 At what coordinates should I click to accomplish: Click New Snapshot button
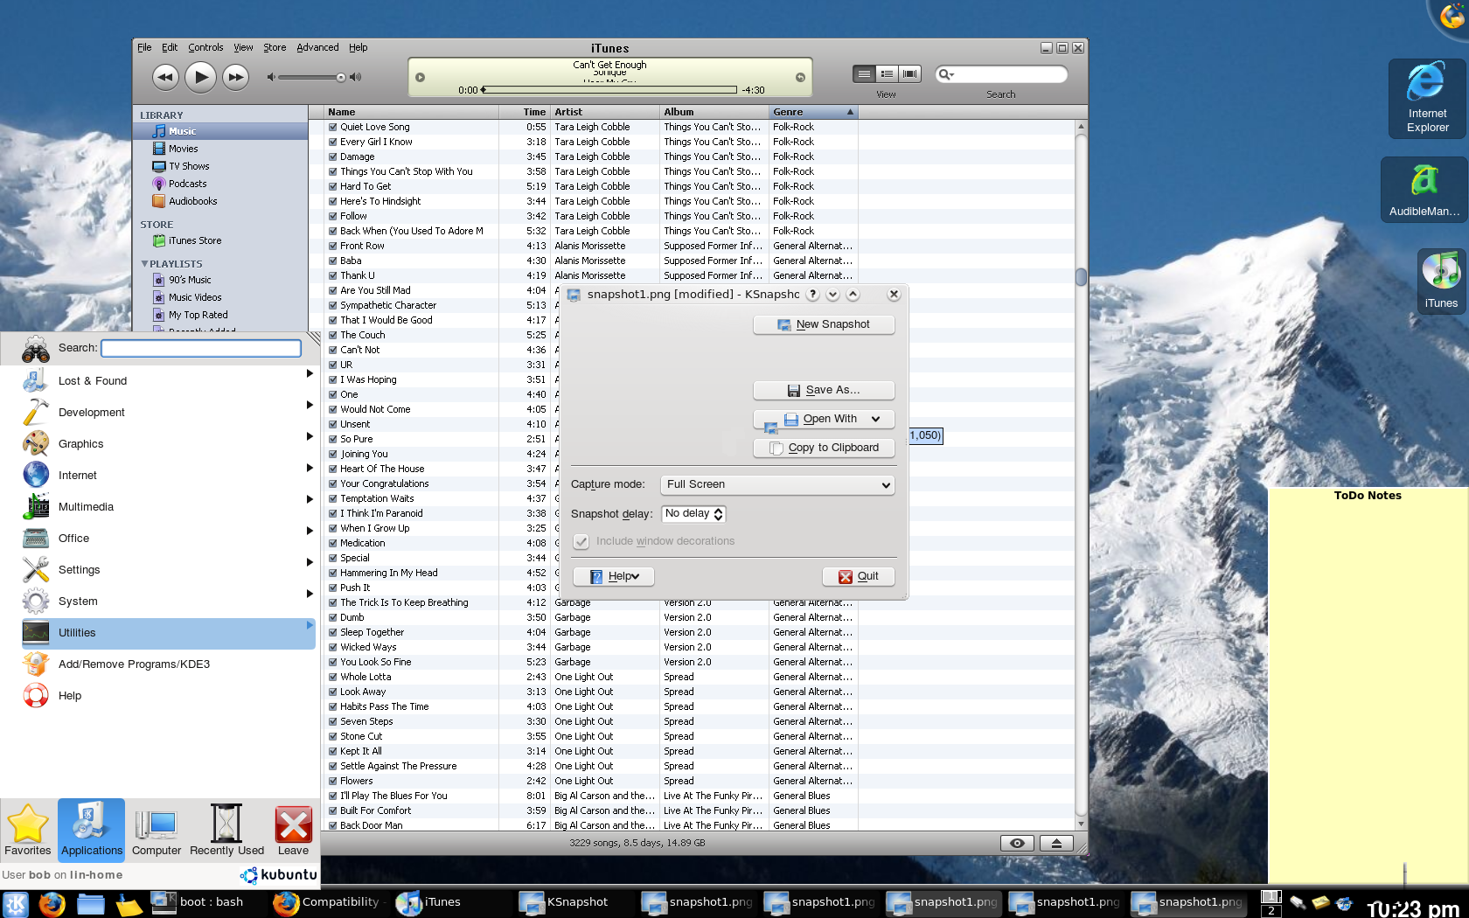tap(824, 324)
